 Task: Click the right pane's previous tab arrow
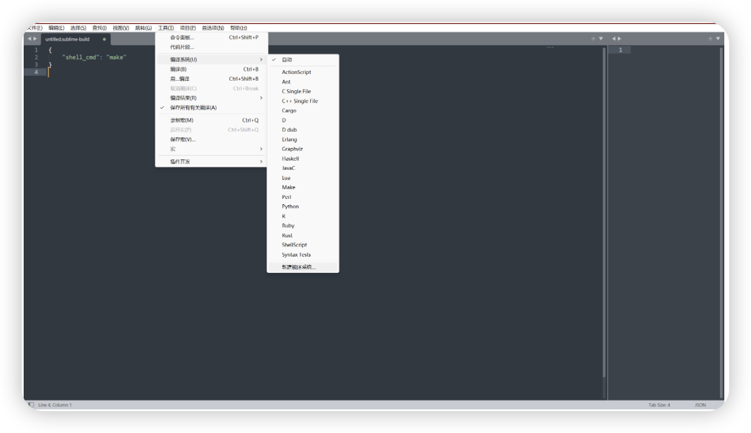tap(614, 39)
